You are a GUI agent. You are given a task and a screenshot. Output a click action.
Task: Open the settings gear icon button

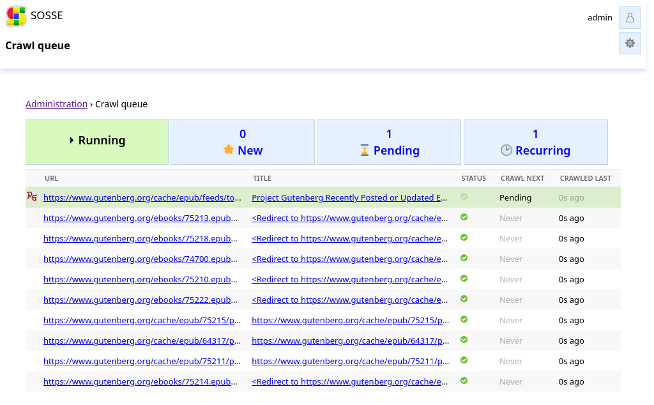[x=630, y=43]
